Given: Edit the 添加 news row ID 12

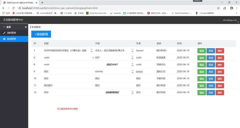Looking at the screenshot, I should click(201, 92).
